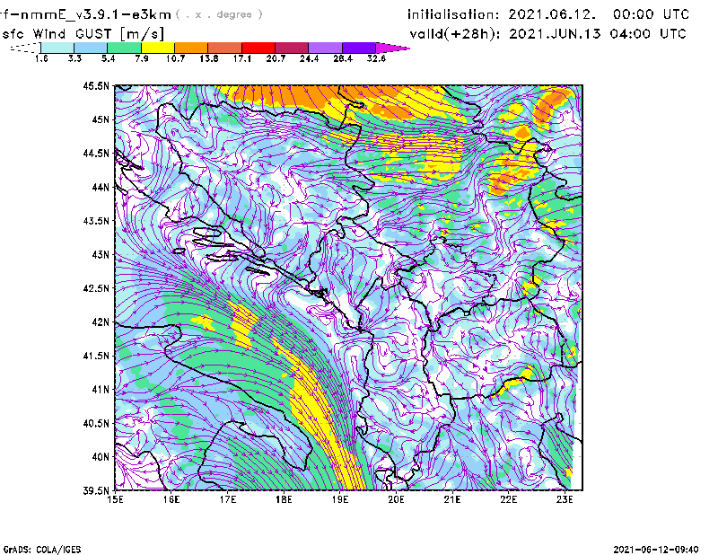Image resolution: width=718 pixels, height=555 pixels.
Task: Click the legend value 5.4
Action: [x=108, y=58]
